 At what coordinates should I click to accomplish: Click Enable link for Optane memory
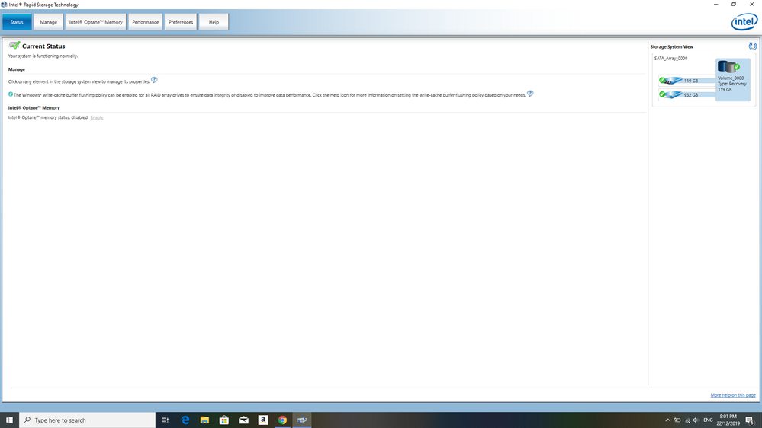(x=97, y=117)
